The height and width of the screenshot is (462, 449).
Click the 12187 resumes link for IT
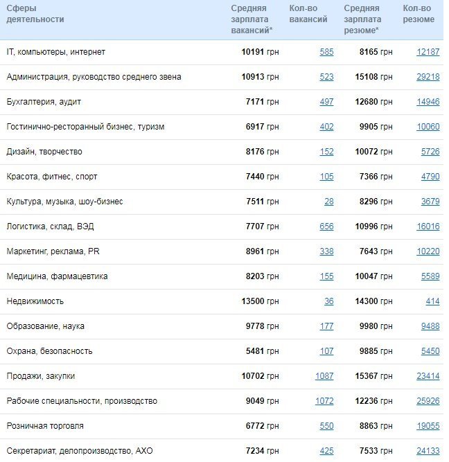point(428,52)
